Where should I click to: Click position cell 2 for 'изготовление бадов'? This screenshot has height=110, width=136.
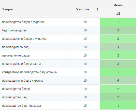click(118, 55)
